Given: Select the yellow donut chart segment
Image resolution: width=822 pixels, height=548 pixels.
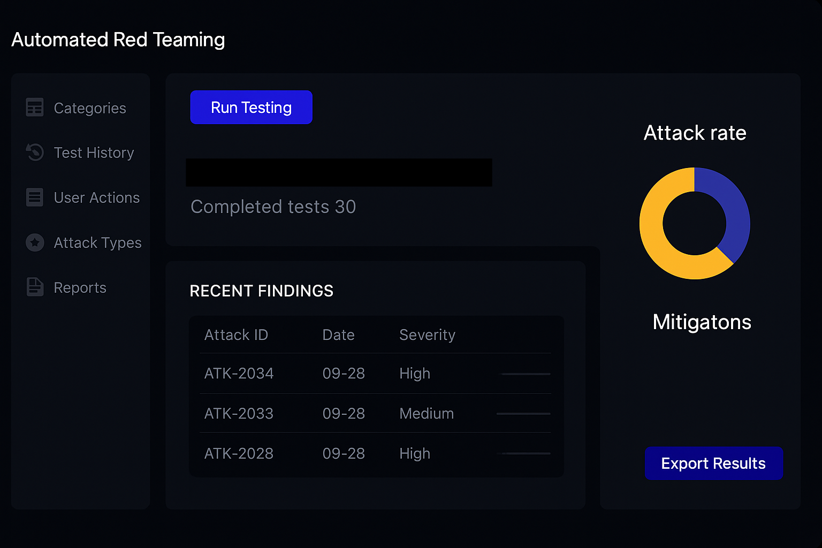Looking at the screenshot, I should click(x=656, y=241).
